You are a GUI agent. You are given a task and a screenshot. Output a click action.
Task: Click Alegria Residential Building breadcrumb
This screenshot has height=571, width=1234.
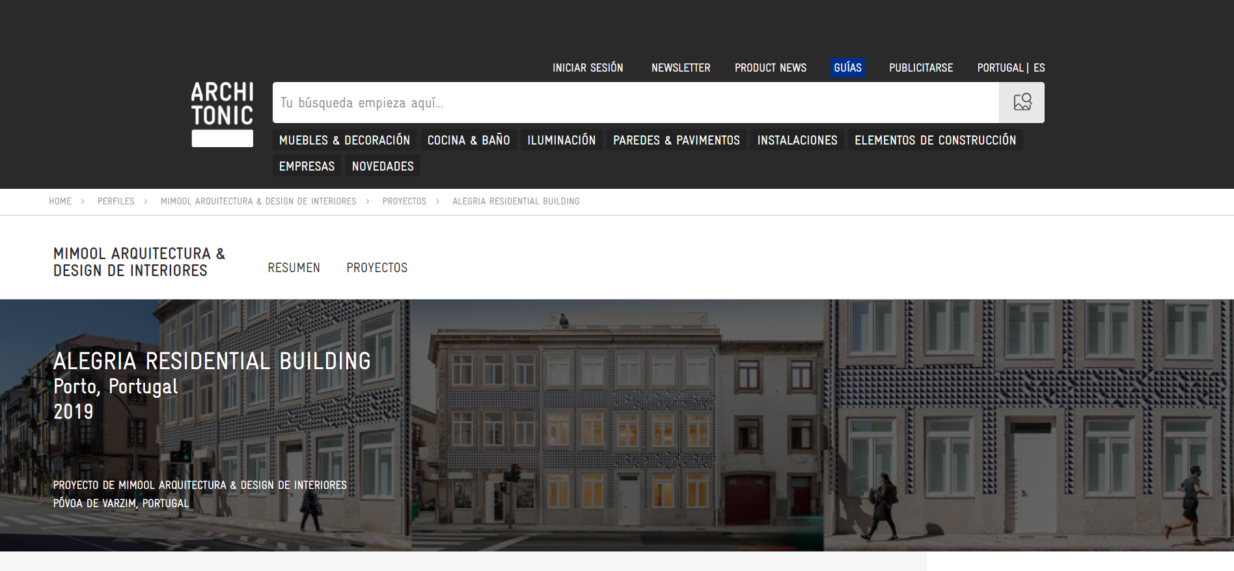[x=516, y=201]
